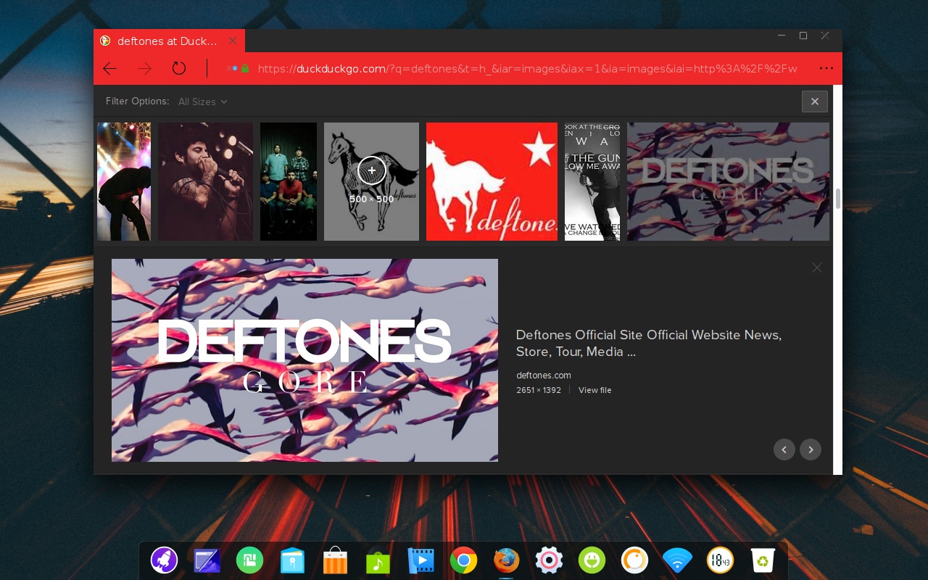Reload the page with the refresh icon
This screenshot has height=580, width=928.
point(179,68)
